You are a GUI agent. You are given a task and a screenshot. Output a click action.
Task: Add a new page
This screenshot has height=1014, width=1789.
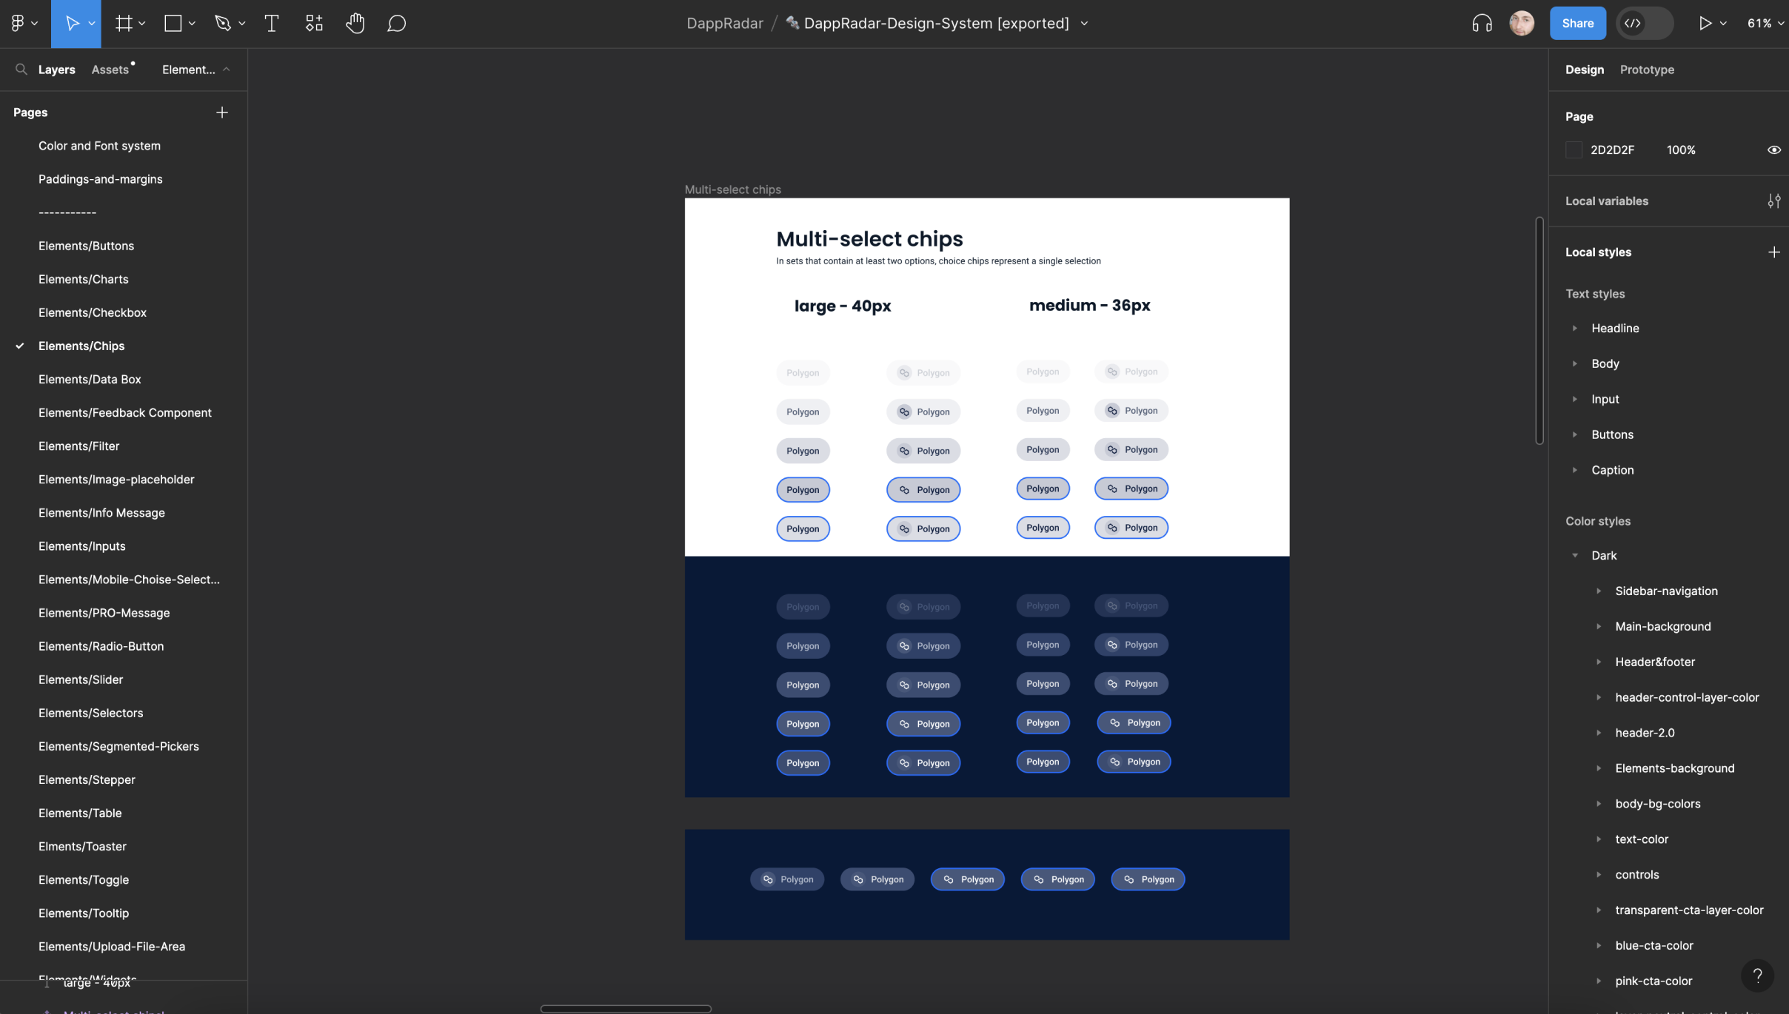[x=222, y=113]
